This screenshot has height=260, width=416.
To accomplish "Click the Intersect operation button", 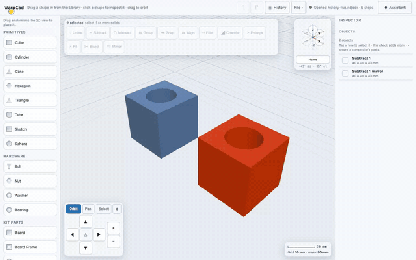I will 123,33.
